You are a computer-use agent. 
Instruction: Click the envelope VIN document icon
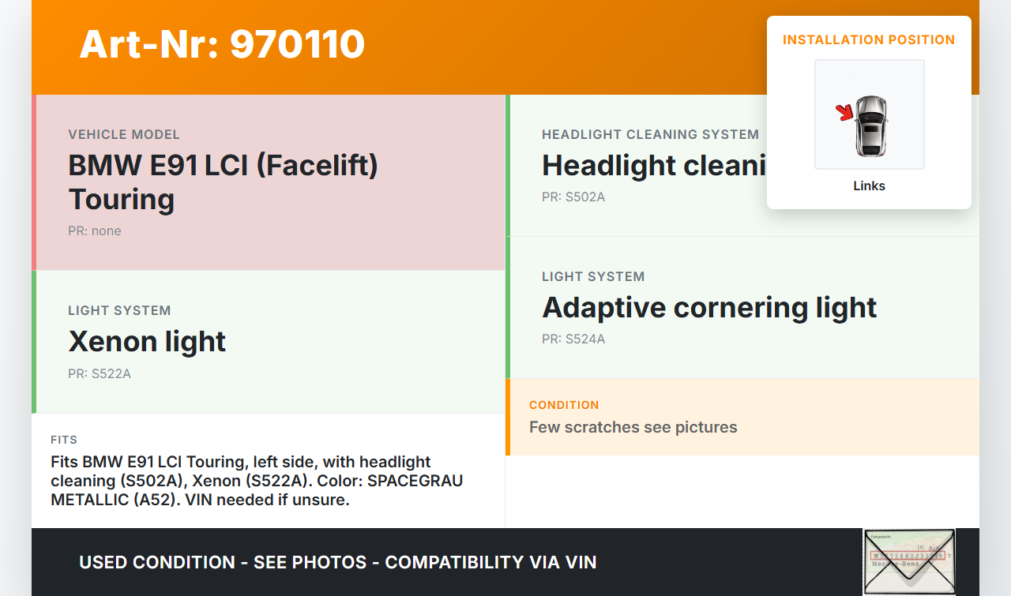click(x=908, y=561)
